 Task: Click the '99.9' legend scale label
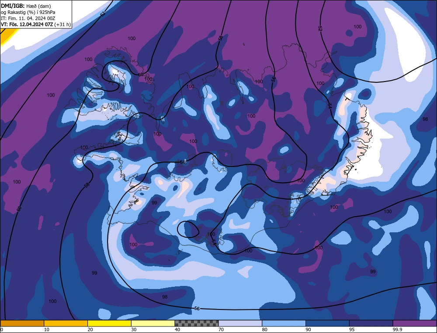coord(397,330)
